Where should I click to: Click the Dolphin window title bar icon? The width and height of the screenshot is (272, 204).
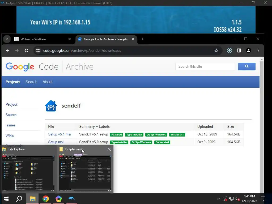point(2,3)
